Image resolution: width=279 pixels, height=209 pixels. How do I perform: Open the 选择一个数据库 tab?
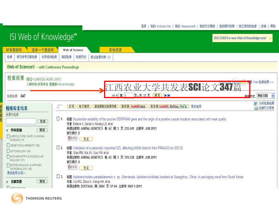43,50
